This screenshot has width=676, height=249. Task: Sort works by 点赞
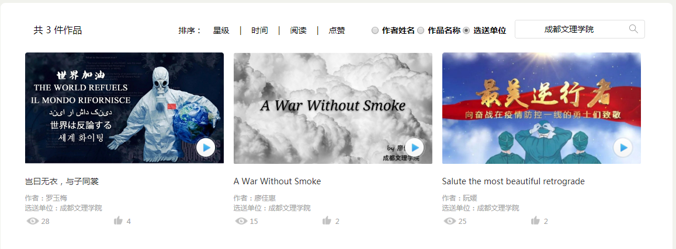[x=337, y=30]
